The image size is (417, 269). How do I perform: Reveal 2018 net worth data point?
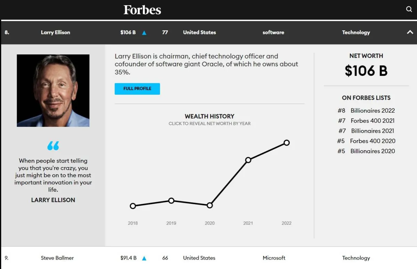(x=133, y=206)
